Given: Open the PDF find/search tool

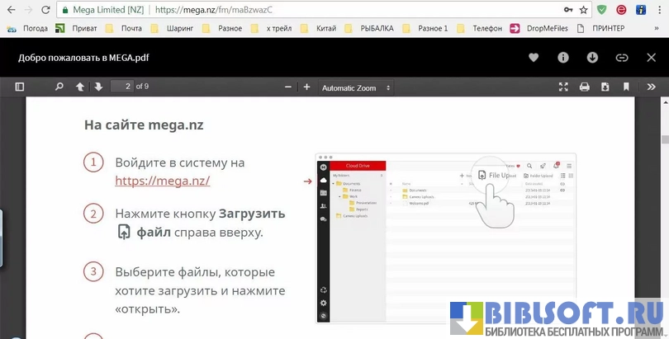Looking at the screenshot, I should click(59, 87).
